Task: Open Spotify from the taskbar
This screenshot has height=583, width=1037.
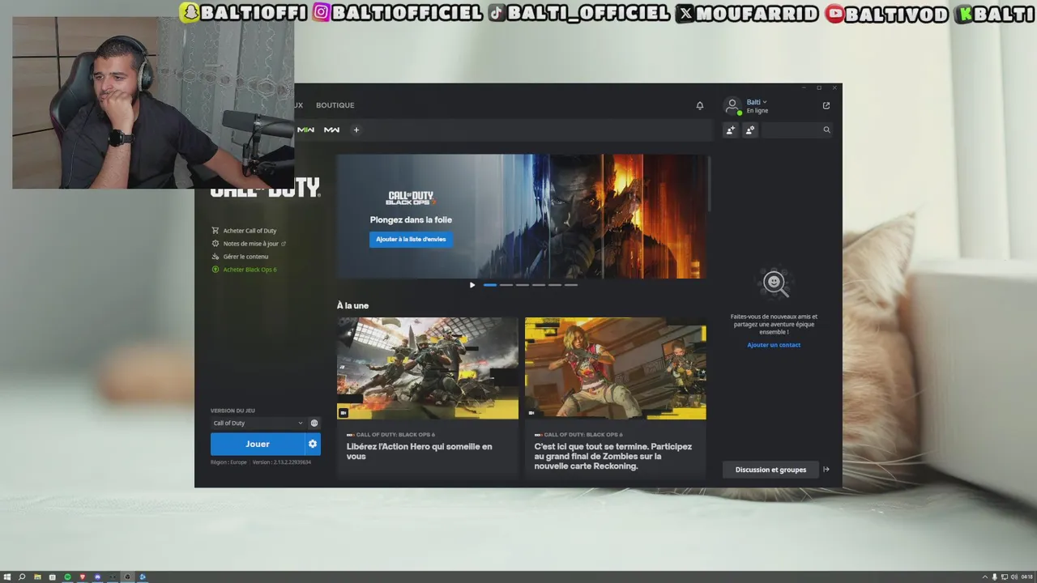Action: click(67, 577)
